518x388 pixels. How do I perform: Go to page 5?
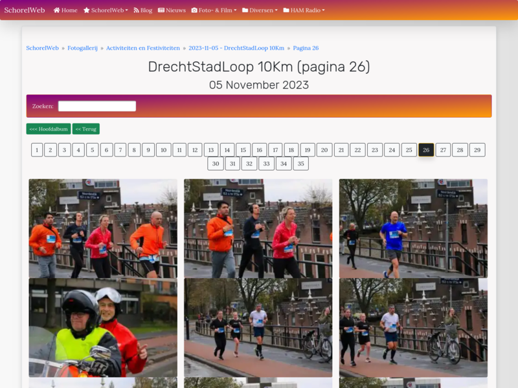92,150
